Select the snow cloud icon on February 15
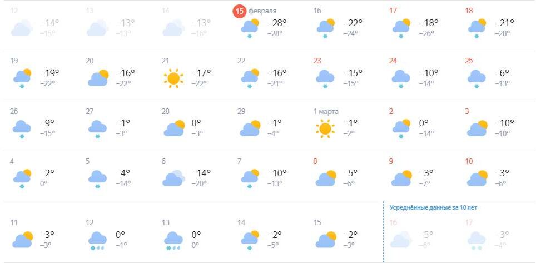The width and height of the screenshot is (536, 263). [x=250, y=28]
